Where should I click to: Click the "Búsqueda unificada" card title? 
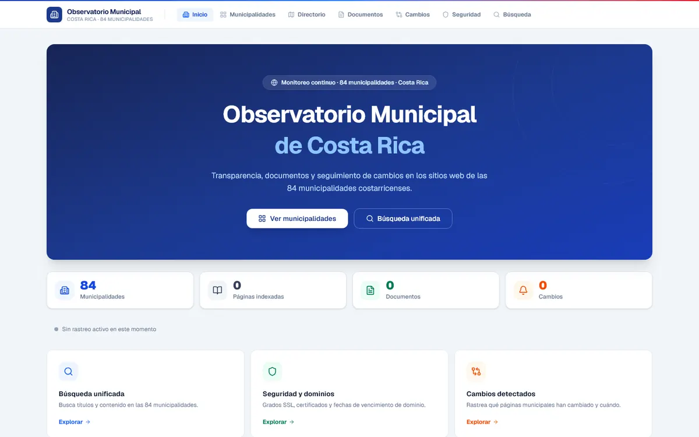pos(91,394)
